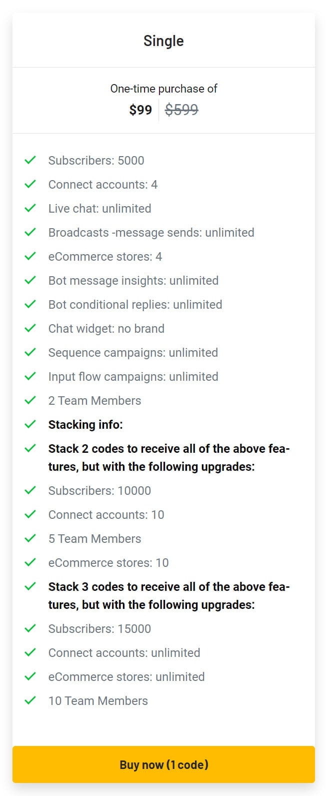The height and width of the screenshot is (796, 329).
Task: Click the $99 discounted price
Action: coord(140,110)
